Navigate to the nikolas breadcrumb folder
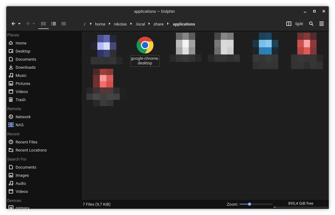This screenshot has height=215, width=335. 120,24
